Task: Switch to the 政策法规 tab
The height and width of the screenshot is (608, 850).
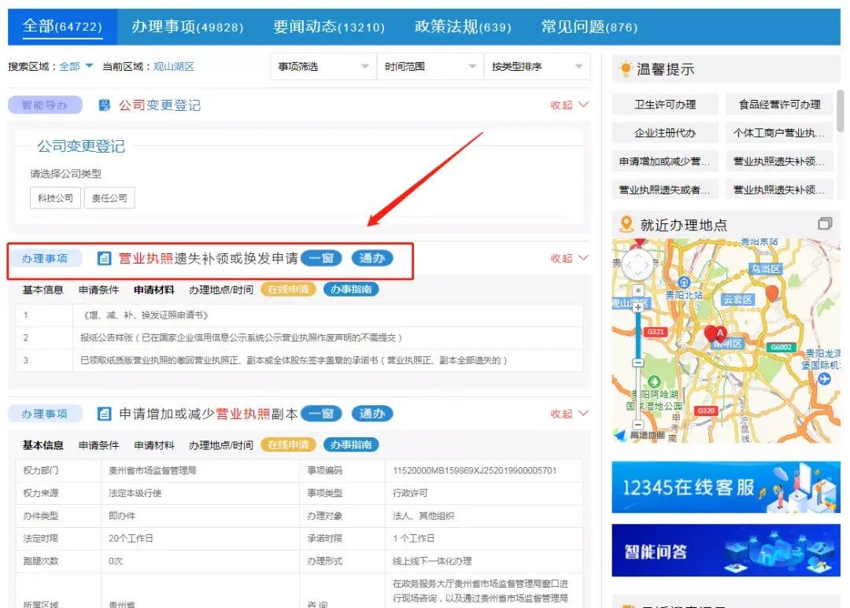Action: 462,27
